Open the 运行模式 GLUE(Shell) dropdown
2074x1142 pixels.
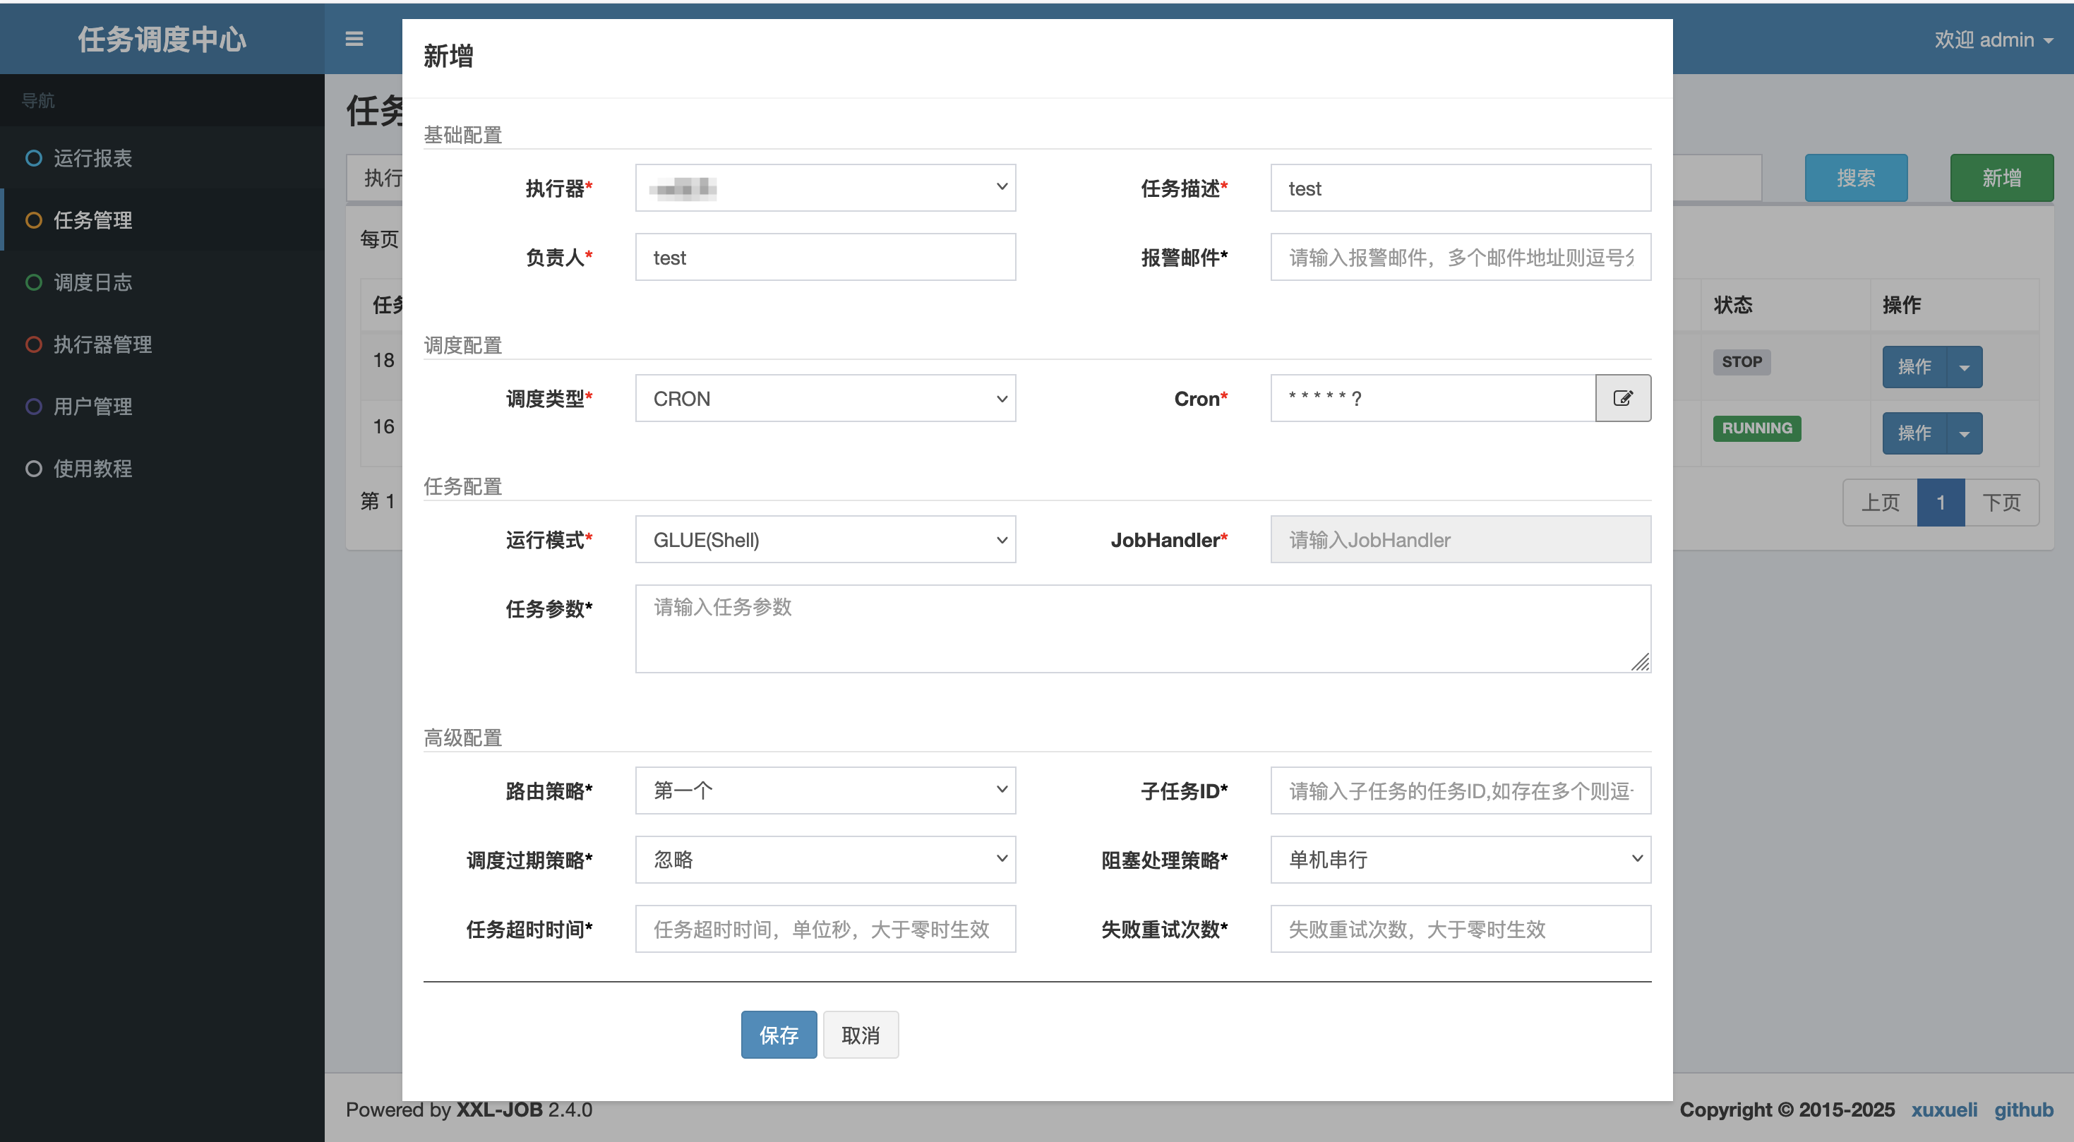825,539
